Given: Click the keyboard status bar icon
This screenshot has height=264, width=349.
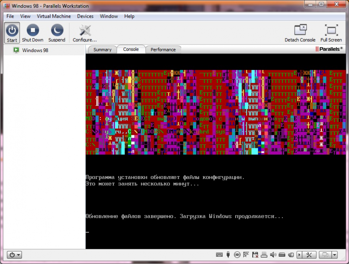Looking at the screenshot, I should click(219, 255).
